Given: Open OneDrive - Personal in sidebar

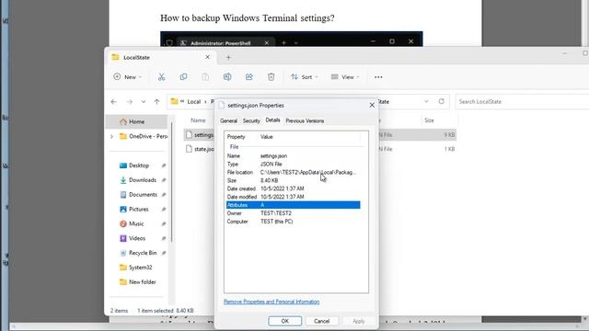Looking at the screenshot, I should pos(144,136).
